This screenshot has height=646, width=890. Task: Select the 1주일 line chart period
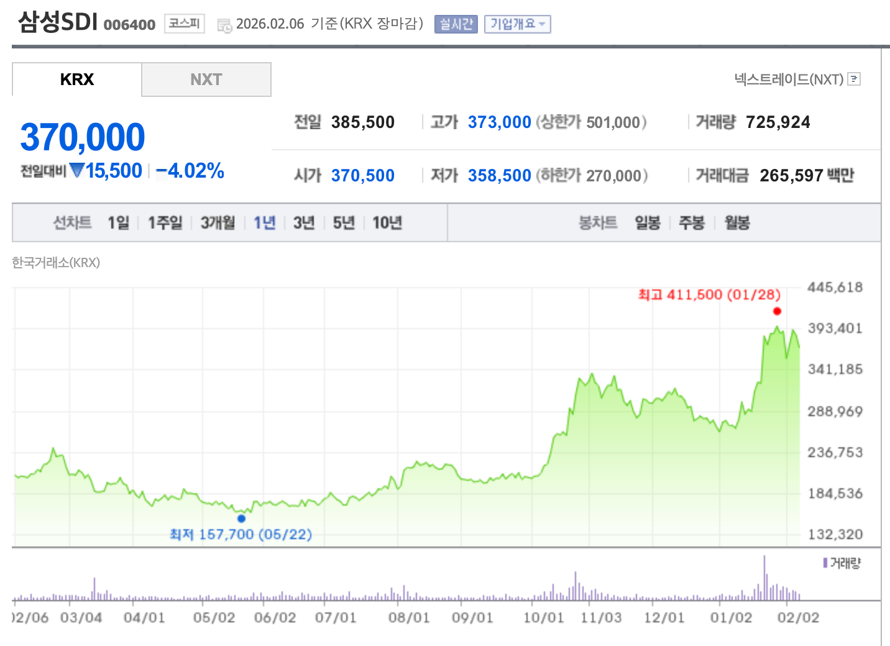(165, 222)
